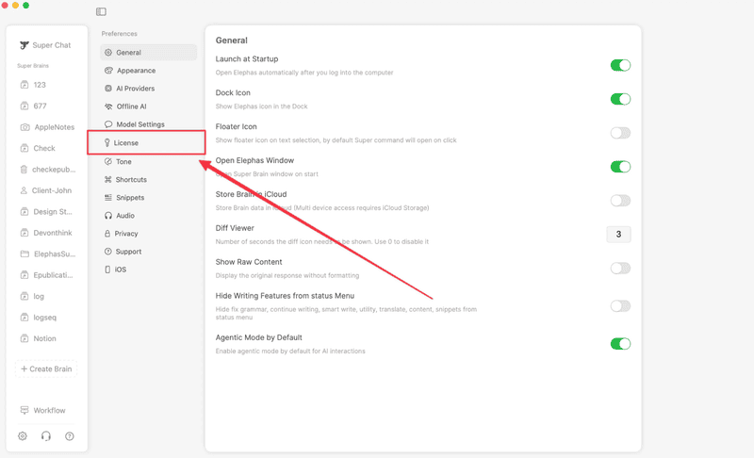Screen dimensions: 754x458
Task: Click the question mark help icon
Action: 69,436
